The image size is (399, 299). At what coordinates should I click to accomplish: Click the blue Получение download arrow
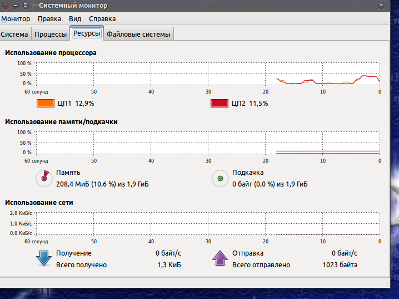43,258
